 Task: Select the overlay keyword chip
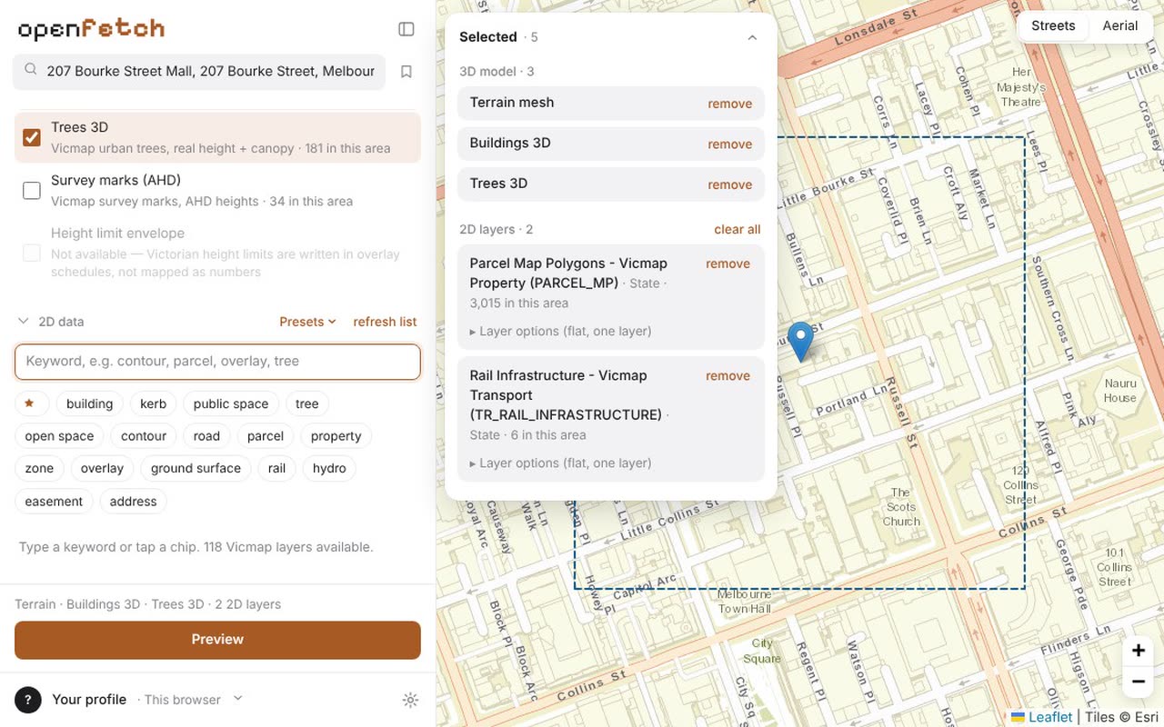102,468
